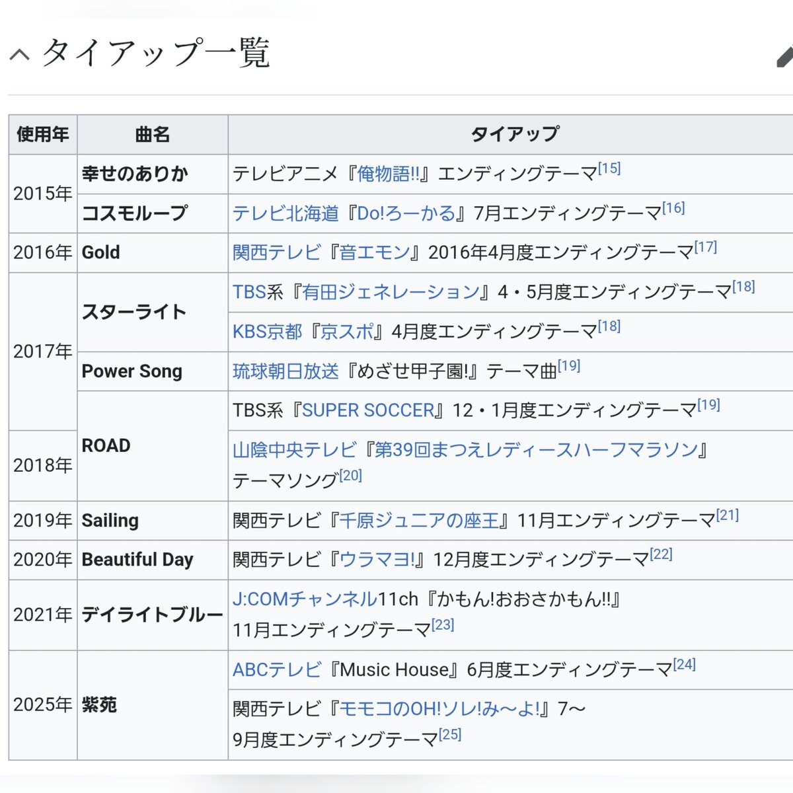Image resolution: width=793 pixels, height=793 pixels.
Task: Click the SUPER SOCCER link
Action: click(x=368, y=410)
